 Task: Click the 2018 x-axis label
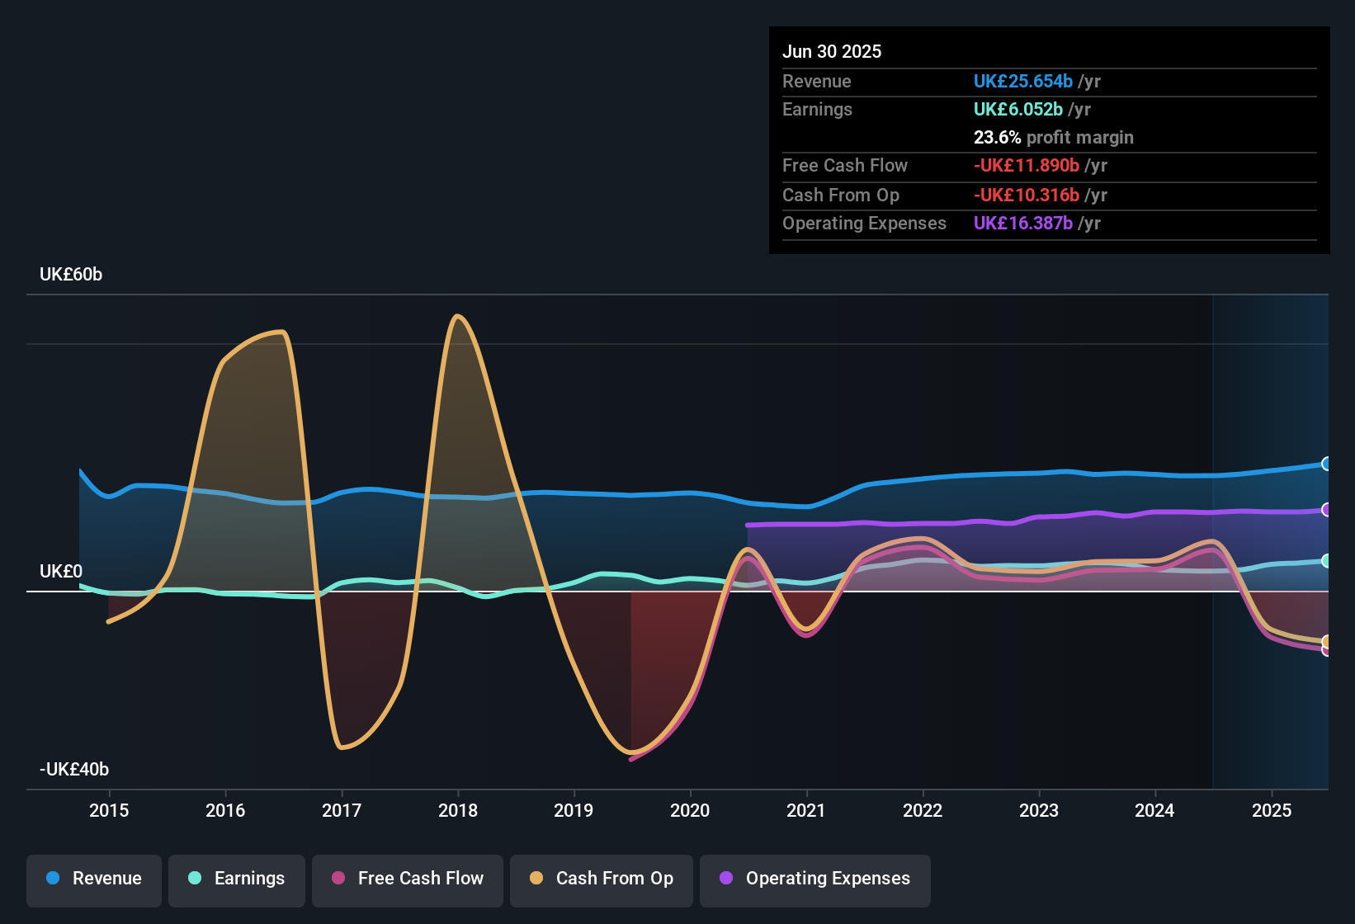coord(458,810)
